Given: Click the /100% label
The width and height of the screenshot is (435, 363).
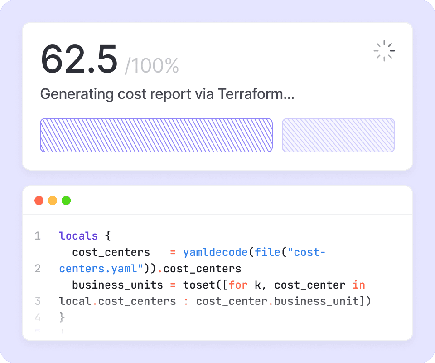Looking at the screenshot, I should (152, 66).
